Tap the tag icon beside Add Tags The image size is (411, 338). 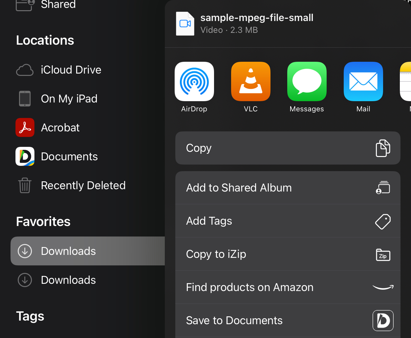pos(383,221)
